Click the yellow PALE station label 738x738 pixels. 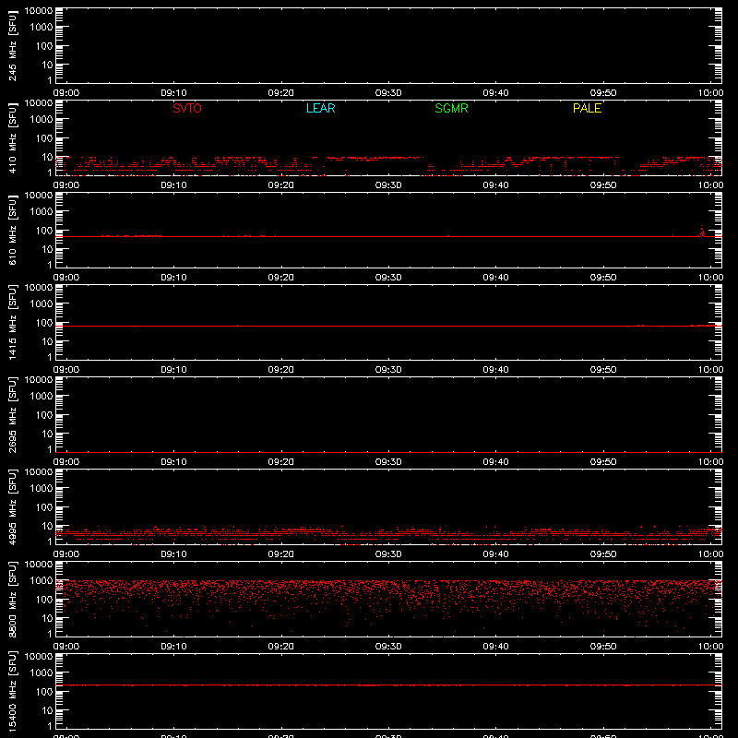point(587,108)
